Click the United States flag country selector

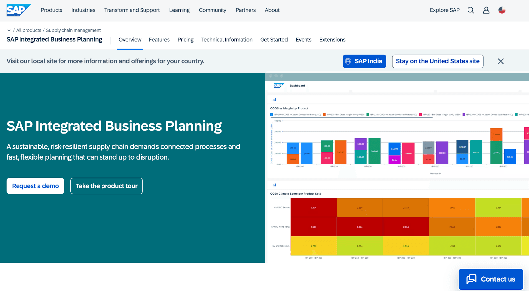(502, 10)
